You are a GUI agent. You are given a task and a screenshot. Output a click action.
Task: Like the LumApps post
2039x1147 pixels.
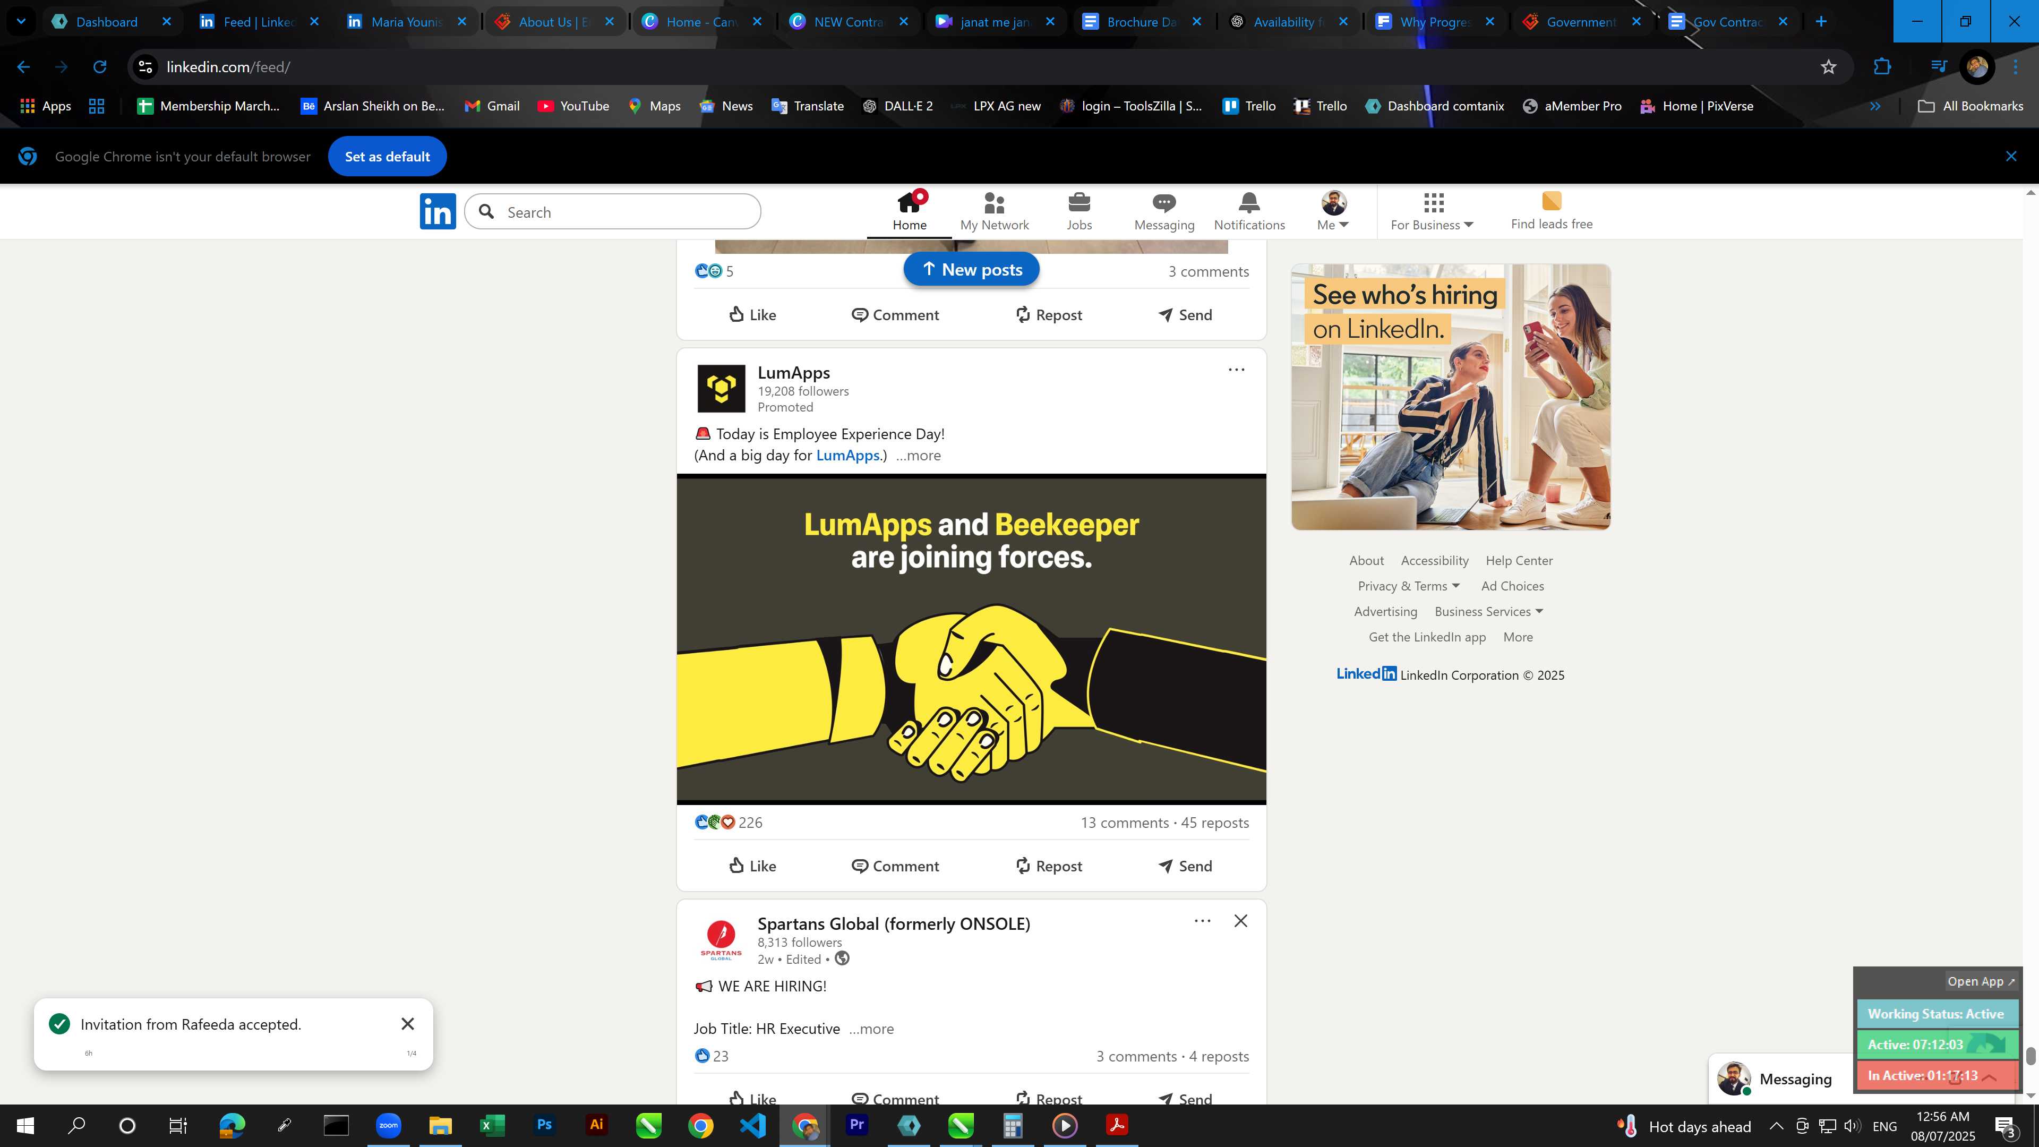coord(752,866)
